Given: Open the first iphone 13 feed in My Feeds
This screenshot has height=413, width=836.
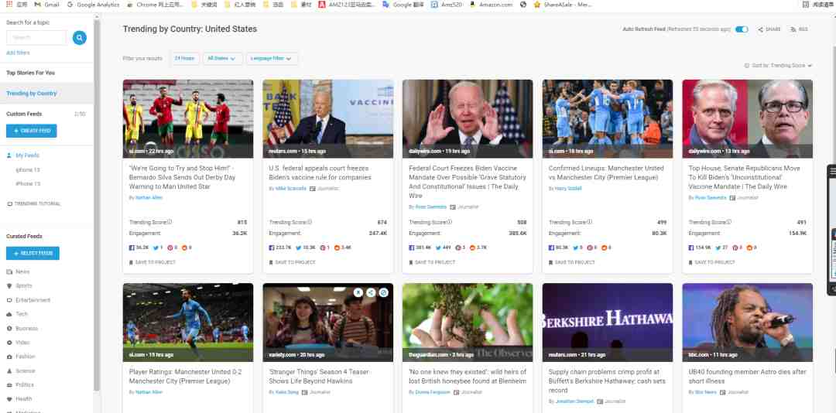Looking at the screenshot, I should click(x=28, y=170).
